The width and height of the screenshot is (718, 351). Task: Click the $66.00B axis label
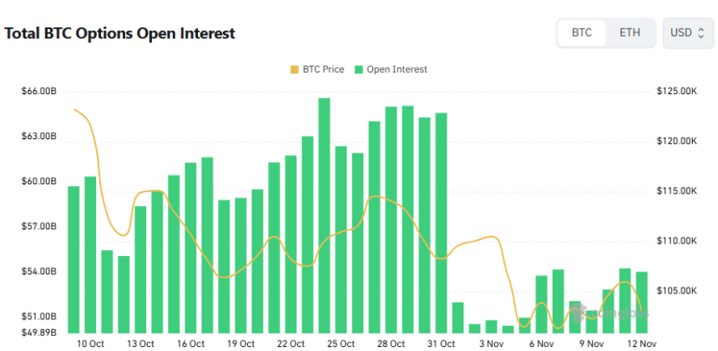pyautogui.click(x=38, y=91)
